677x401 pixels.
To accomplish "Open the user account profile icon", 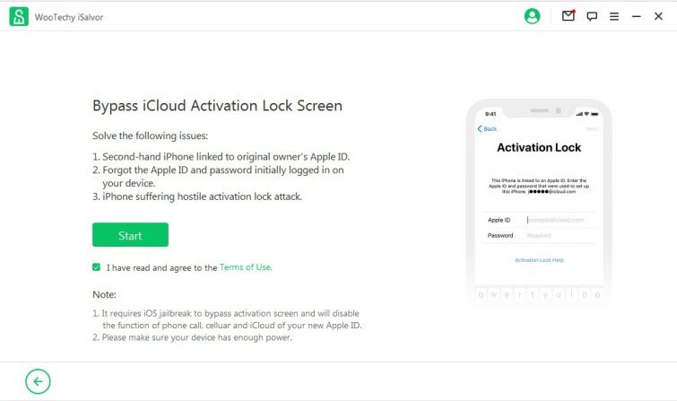I will click(533, 16).
